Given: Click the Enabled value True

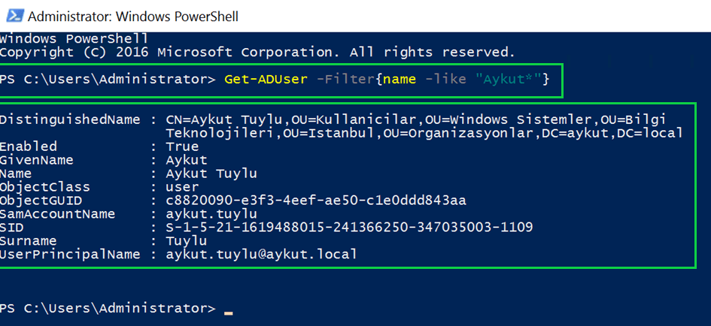Looking at the screenshot, I should click(x=182, y=146).
